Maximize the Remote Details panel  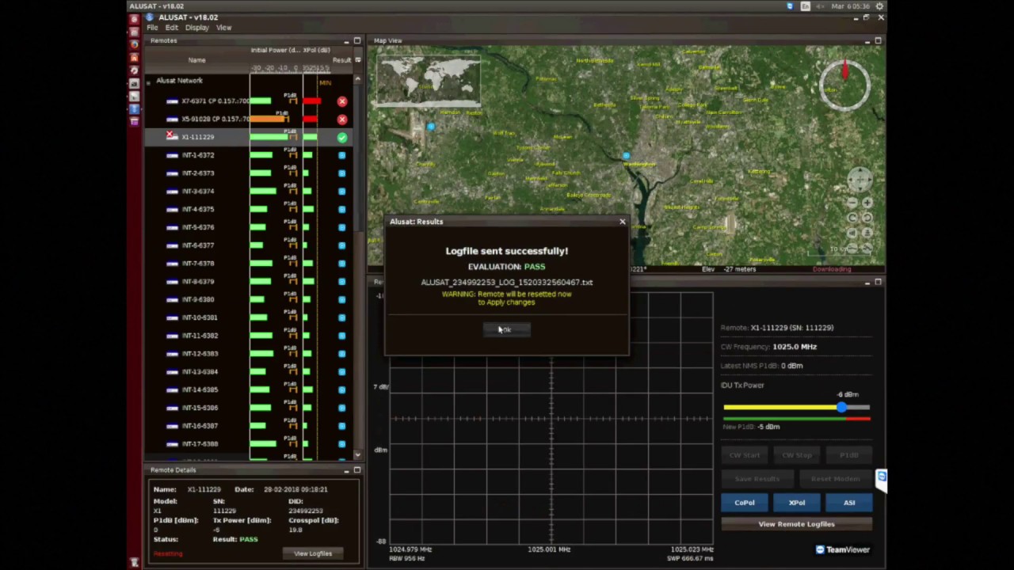click(356, 470)
